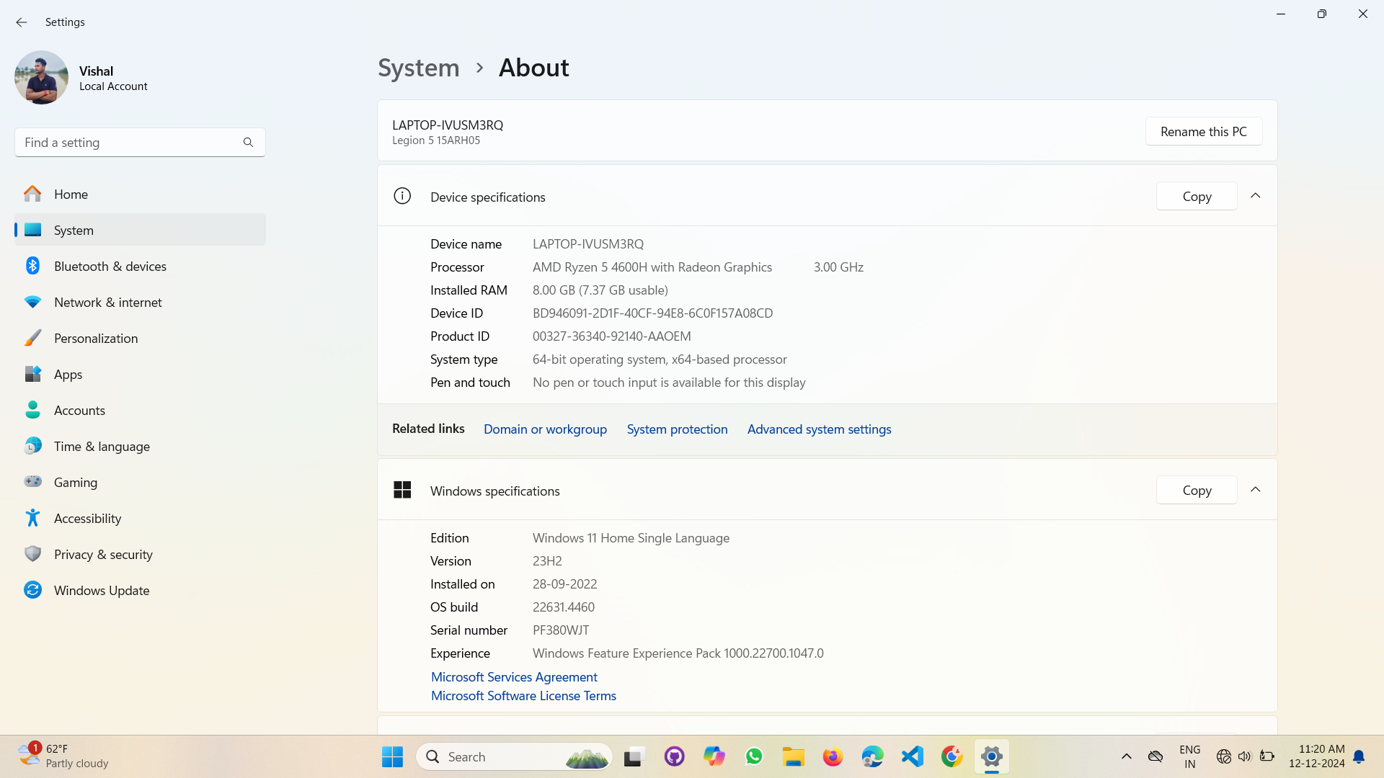Open Advanced system settings link
Image resolution: width=1384 pixels, height=778 pixels.
[x=819, y=429]
